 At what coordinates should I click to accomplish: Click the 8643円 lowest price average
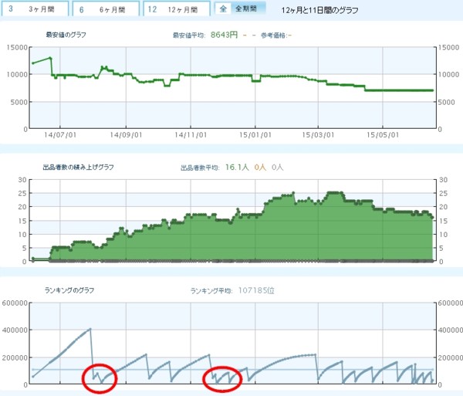click(227, 36)
